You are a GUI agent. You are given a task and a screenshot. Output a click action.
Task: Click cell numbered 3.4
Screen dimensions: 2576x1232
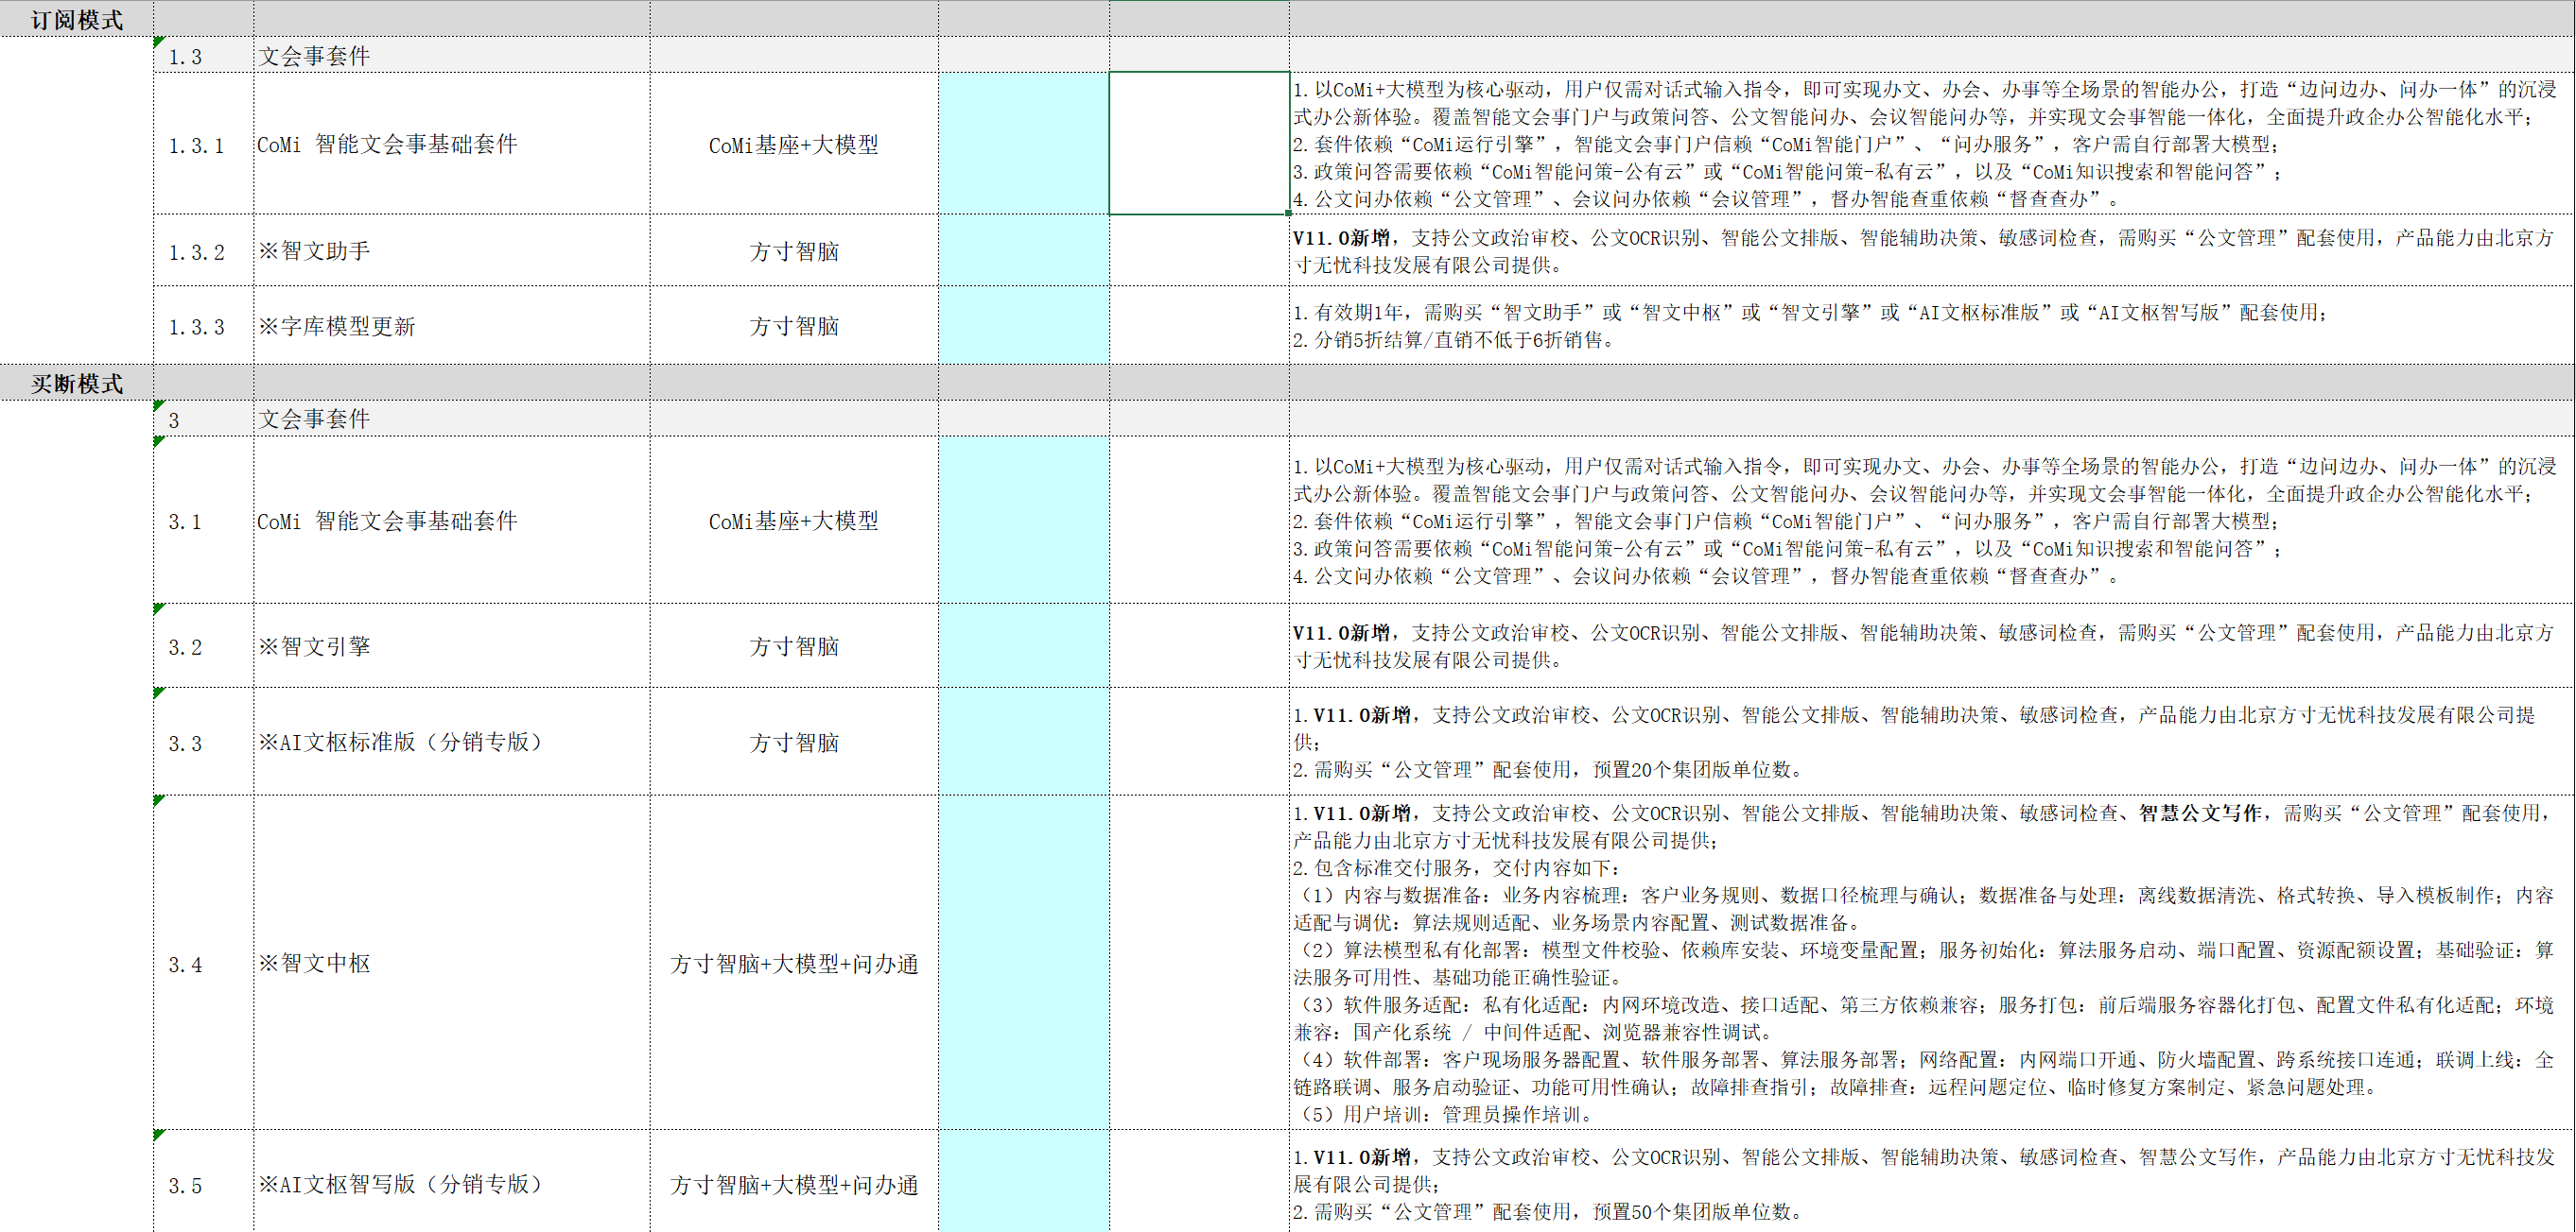[204, 964]
